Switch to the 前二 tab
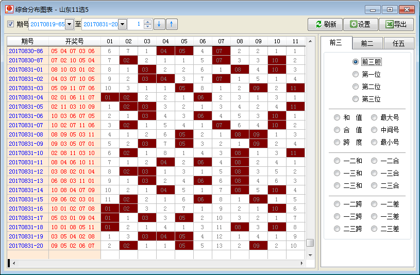This screenshot has height=275, width=420. click(367, 44)
